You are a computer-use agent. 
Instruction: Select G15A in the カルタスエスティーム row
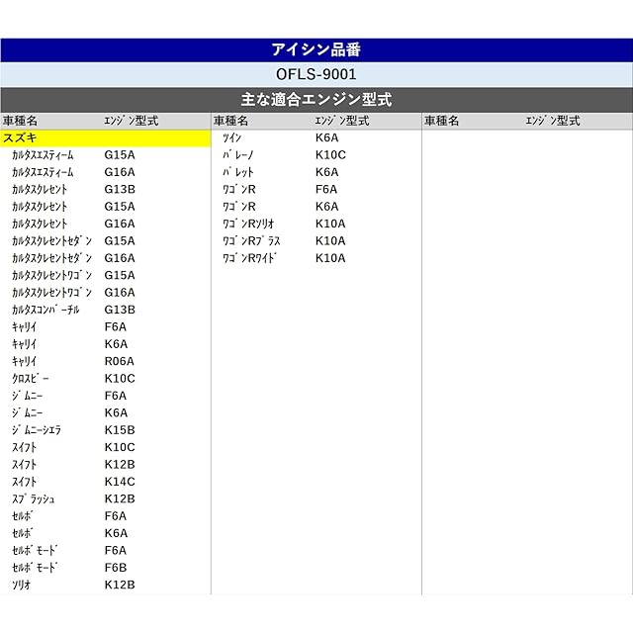coord(120,155)
